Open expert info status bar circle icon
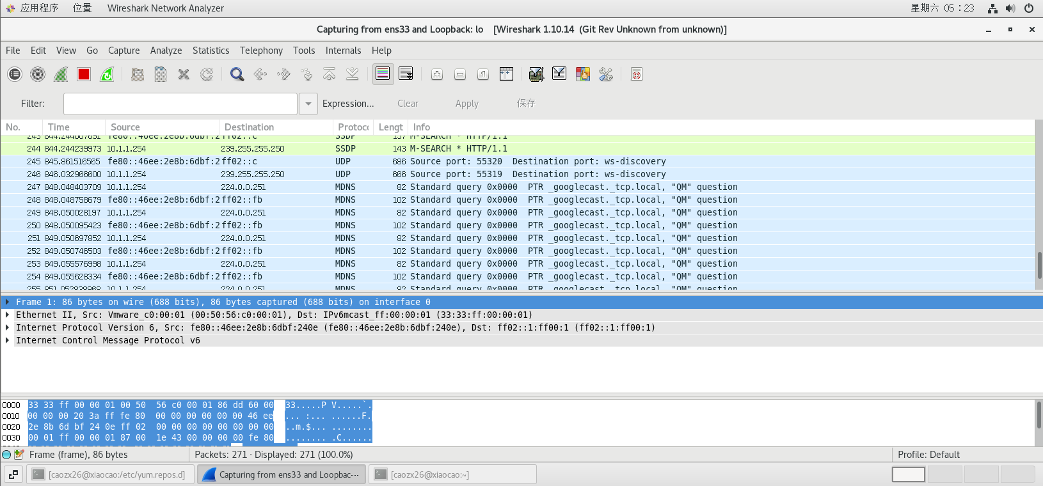 click(x=6, y=455)
